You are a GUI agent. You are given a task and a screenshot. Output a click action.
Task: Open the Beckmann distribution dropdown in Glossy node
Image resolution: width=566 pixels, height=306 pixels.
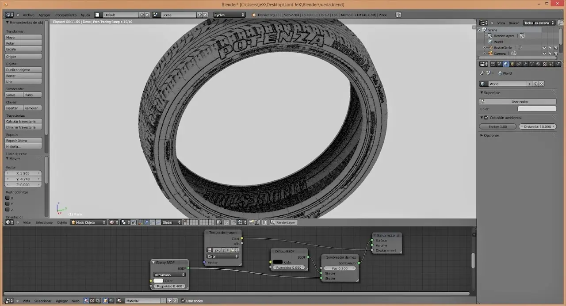pos(169,275)
